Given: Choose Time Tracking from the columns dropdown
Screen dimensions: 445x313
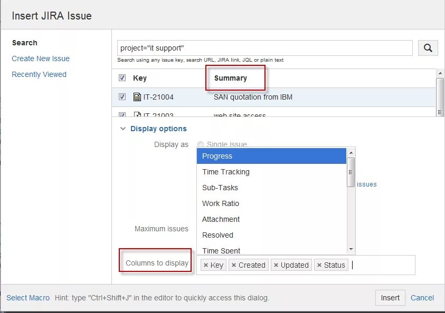Looking at the screenshot, I should 225,172.
